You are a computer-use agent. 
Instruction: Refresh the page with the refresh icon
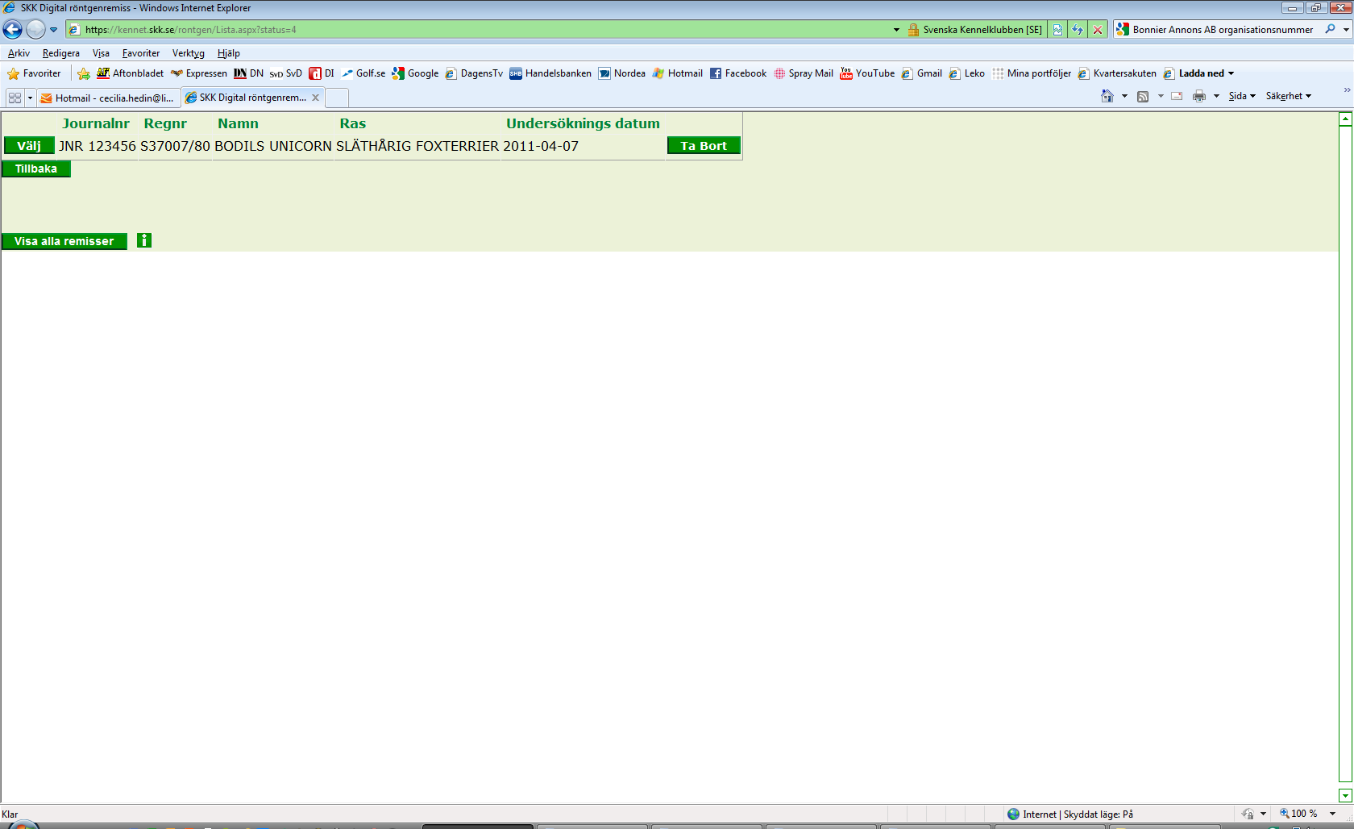pyautogui.click(x=1078, y=30)
